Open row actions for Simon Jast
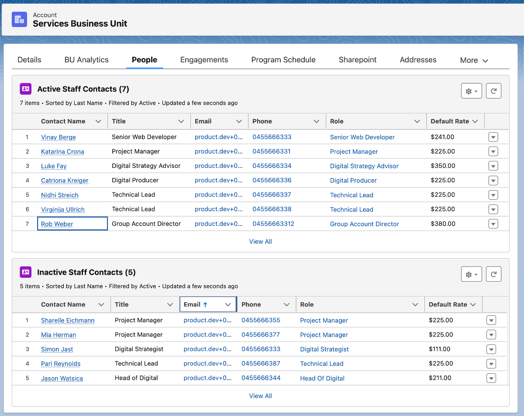The image size is (524, 416). point(491,349)
